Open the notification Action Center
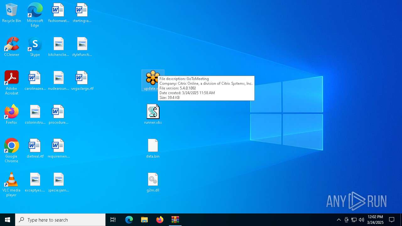The height and width of the screenshot is (226, 402). coord(392,220)
